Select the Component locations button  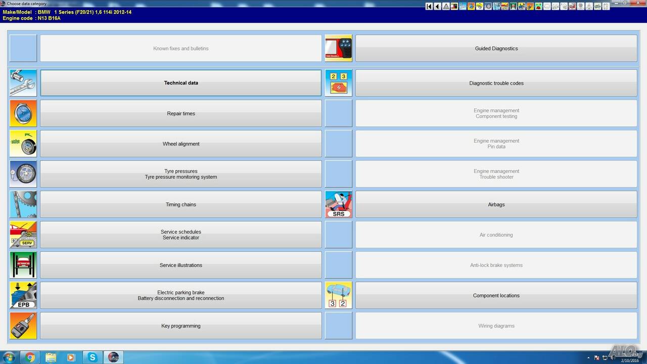point(496,295)
